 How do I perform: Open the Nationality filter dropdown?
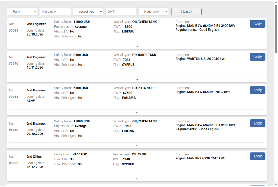(x=154, y=12)
